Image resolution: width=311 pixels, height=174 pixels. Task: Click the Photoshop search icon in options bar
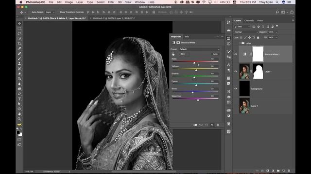(x=277, y=12)
